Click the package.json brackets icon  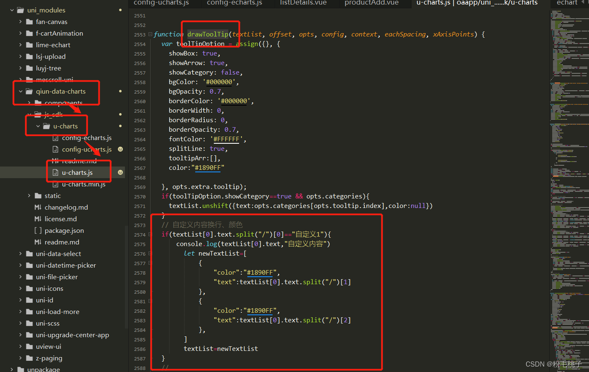coord(38,230)
